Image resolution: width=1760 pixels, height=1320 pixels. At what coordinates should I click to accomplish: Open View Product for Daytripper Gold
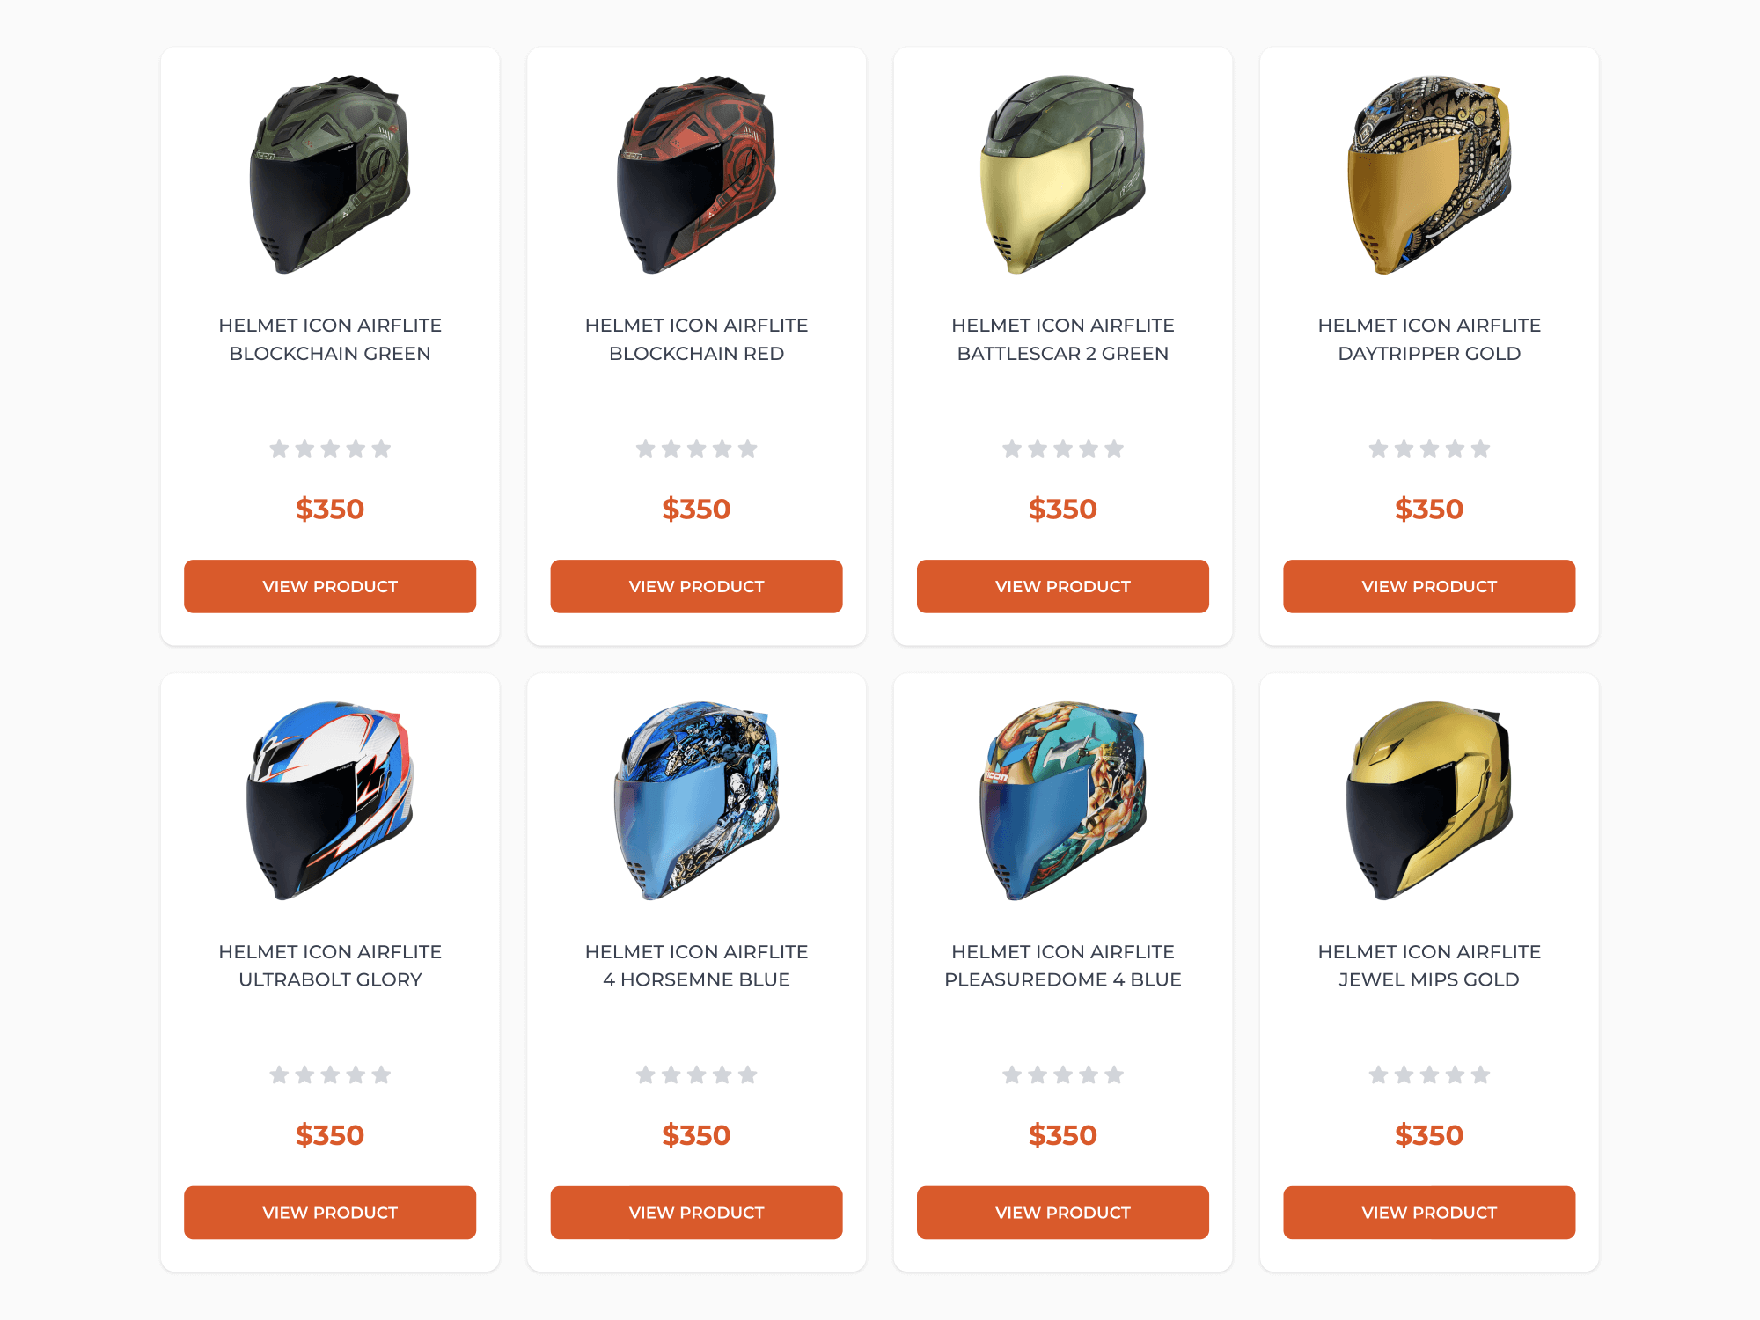1429,586
